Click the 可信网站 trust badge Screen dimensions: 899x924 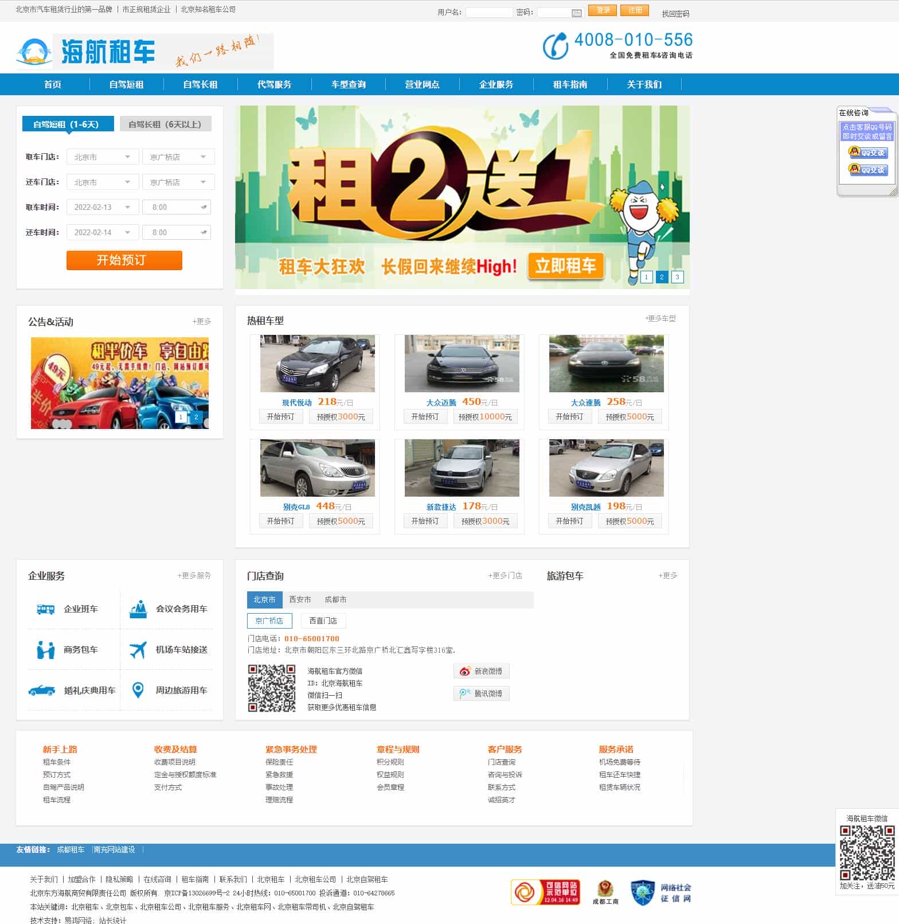pos(545,892)
